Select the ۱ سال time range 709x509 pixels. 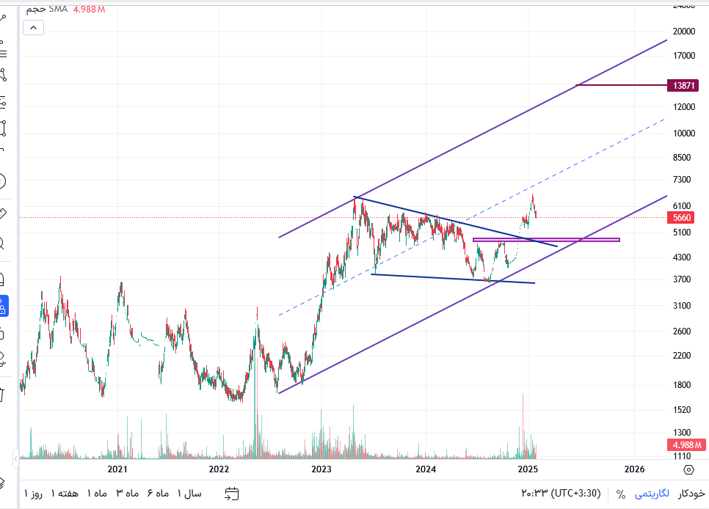tap(189, 494)
